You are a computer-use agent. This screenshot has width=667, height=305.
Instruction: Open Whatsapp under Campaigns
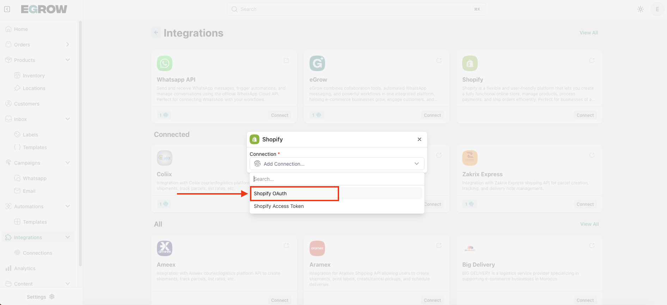(35, 178)
